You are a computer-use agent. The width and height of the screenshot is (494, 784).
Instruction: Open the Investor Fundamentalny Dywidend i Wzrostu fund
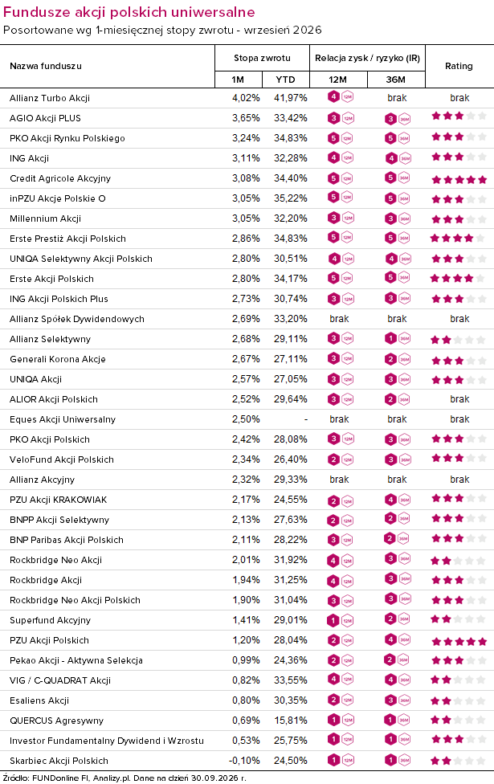coord(107,741)
